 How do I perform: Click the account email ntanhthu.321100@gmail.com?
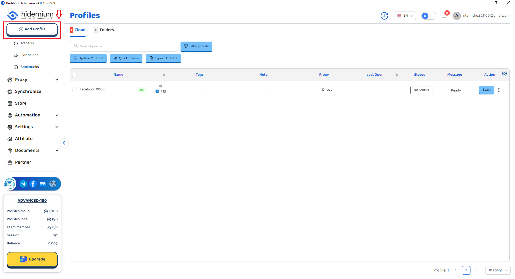486,16
